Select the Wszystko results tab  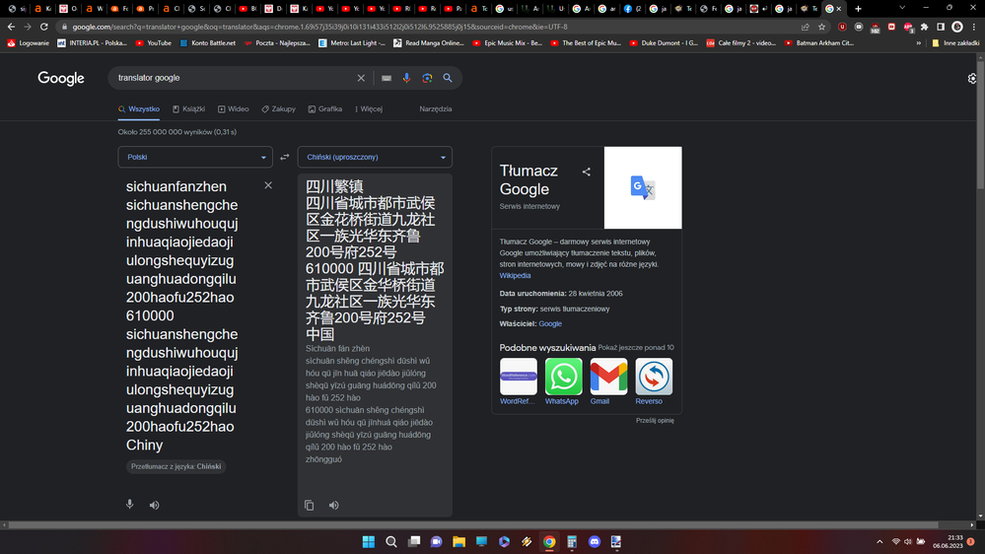[x=139, y=109]
